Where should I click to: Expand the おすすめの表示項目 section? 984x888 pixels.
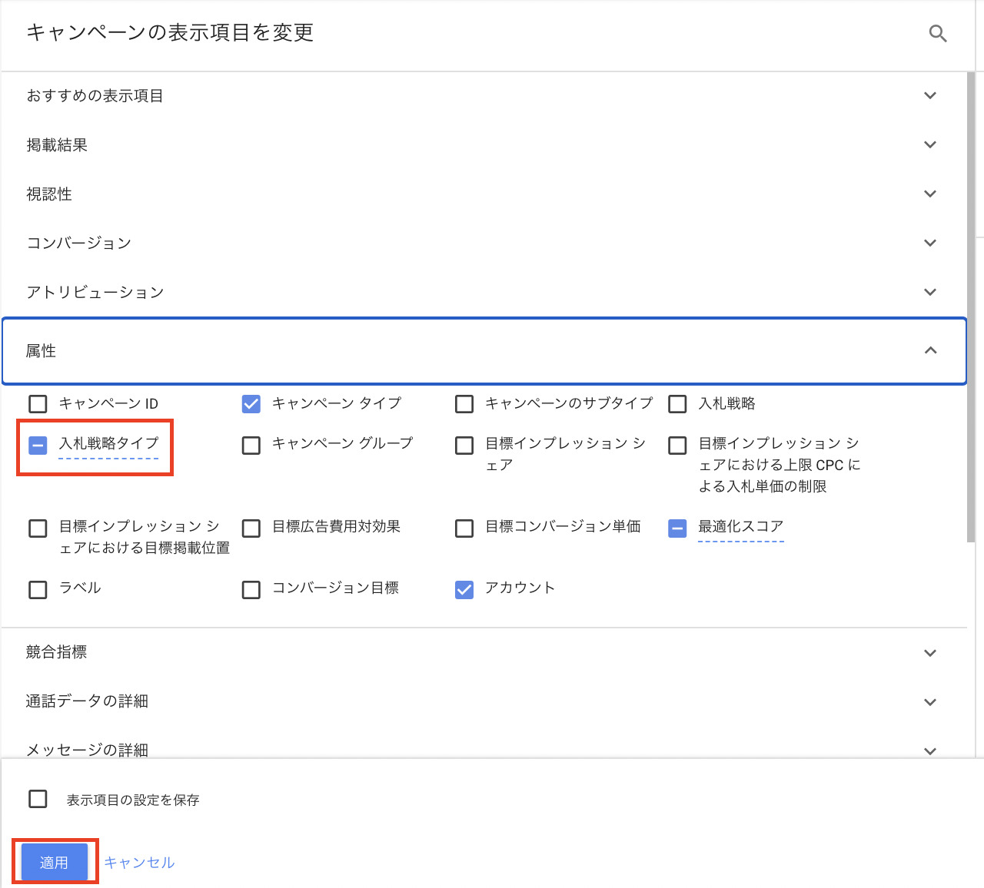[930, 96]
